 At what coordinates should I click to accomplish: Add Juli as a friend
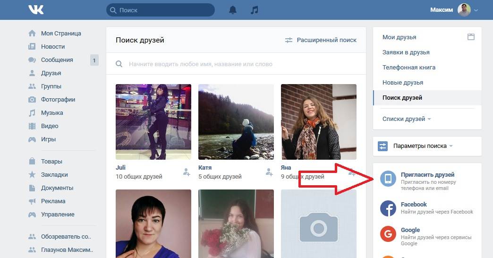[x=187, y=172]
